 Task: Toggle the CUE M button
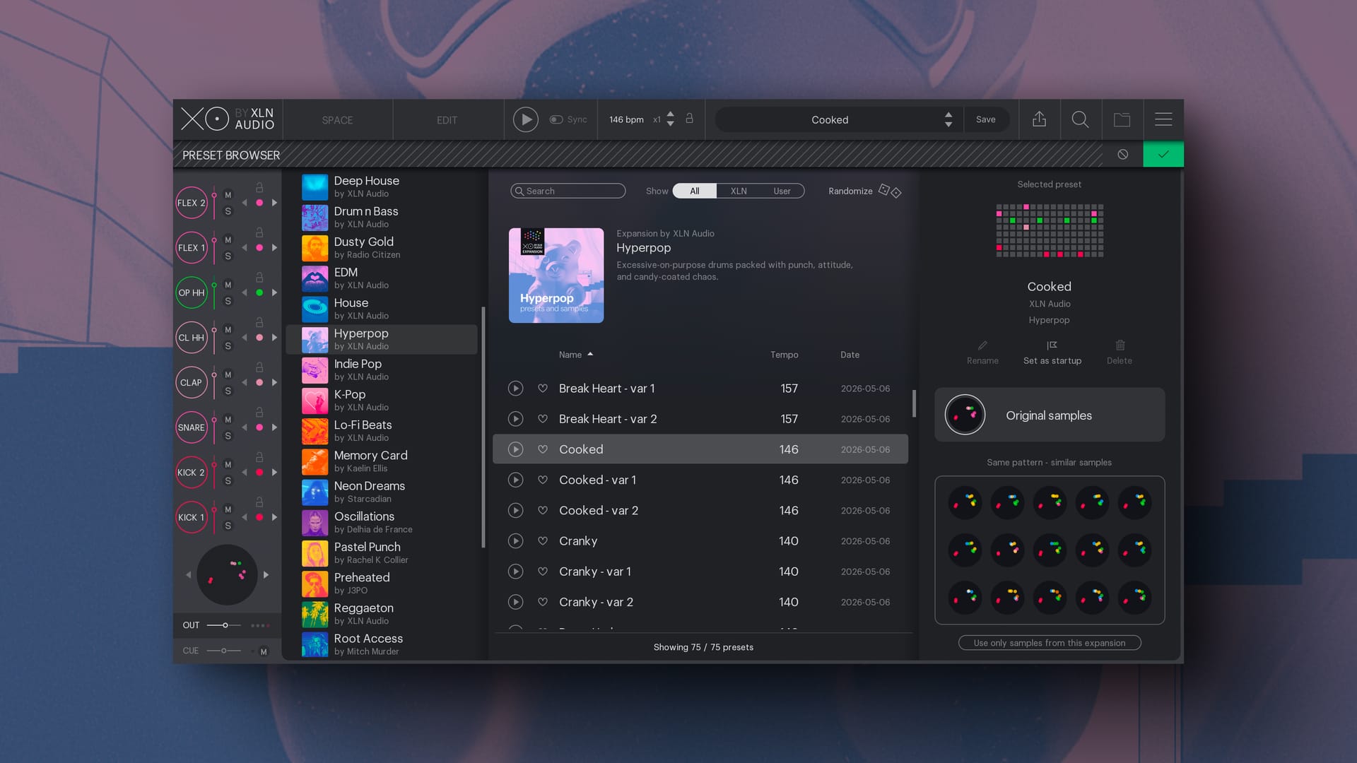tap(264, 651)
